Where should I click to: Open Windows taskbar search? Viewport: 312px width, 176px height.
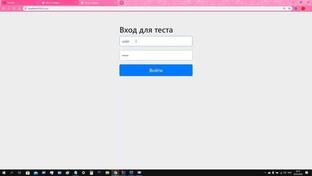(x=12, y=173)
